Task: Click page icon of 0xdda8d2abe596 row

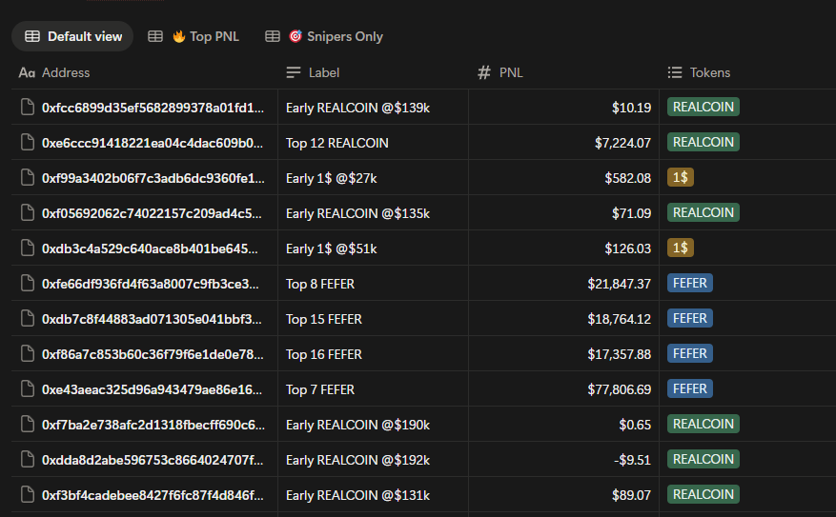Action: [x=28, y=459]
